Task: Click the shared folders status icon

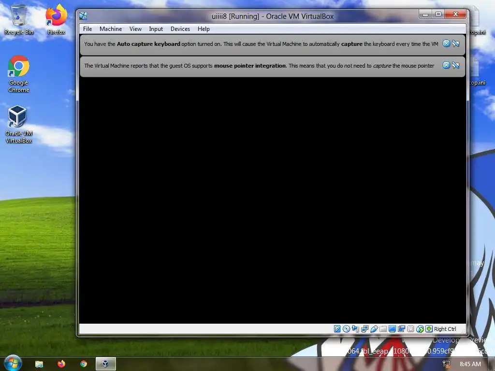Action: point(383,328)
